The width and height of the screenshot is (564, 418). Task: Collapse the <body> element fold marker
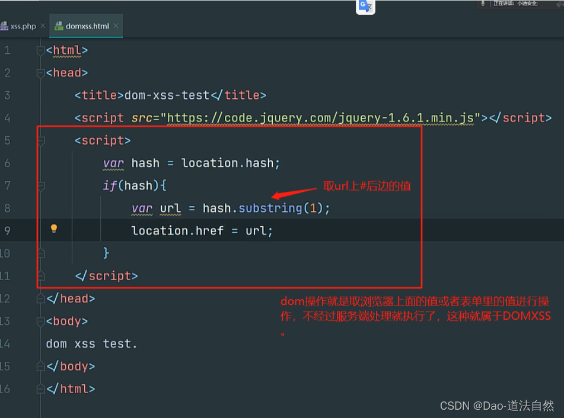pyautogui.click(x=40, y=321)
